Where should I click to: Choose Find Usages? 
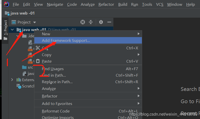88,69
